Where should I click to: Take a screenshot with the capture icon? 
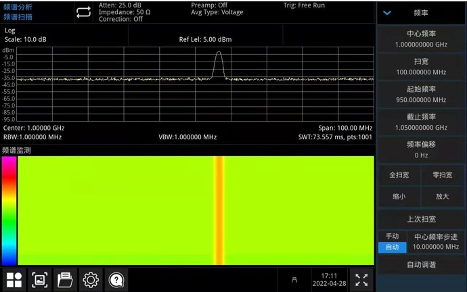coord(40,279)
